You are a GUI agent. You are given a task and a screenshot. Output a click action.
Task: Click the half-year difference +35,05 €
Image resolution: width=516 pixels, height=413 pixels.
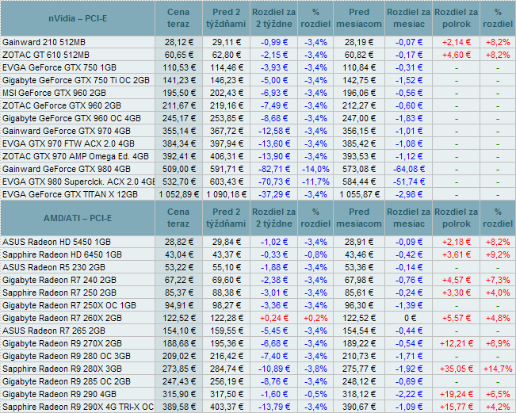[457, 369]
